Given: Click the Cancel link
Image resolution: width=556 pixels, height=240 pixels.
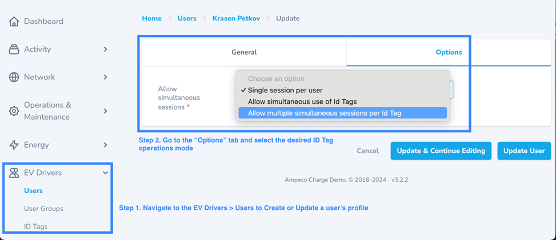Looking at the screenshot, I should [x=367, y=151].
